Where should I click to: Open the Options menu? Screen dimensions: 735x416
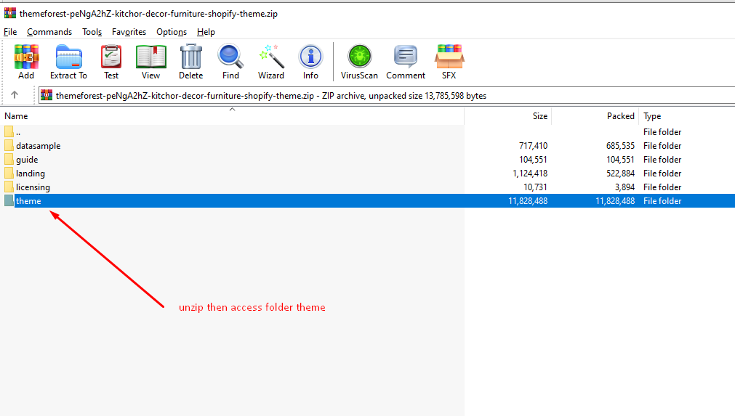point(172,32)
